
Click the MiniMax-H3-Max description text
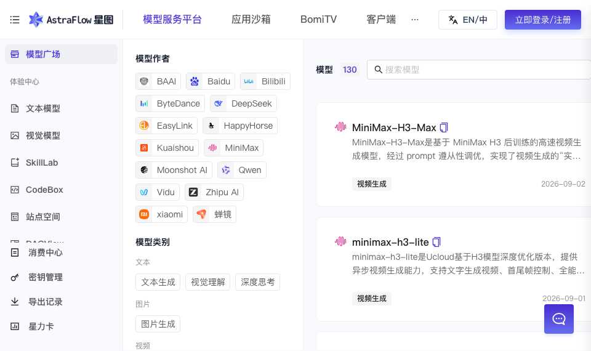tap(467, 149)
